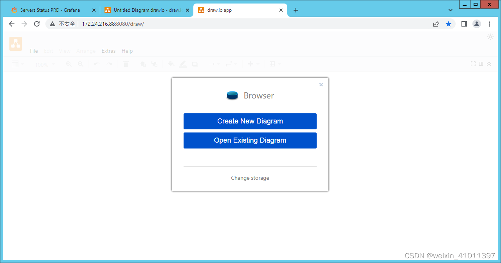Select the Zoom In magnifier tool

tap(68, 64)
